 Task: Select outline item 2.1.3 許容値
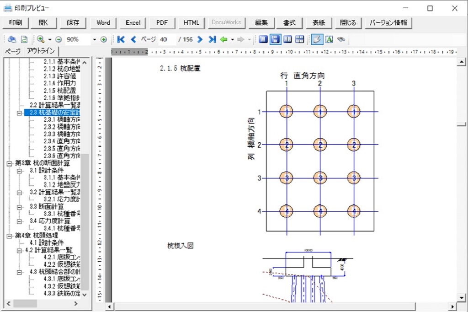[x=60, y=76]
